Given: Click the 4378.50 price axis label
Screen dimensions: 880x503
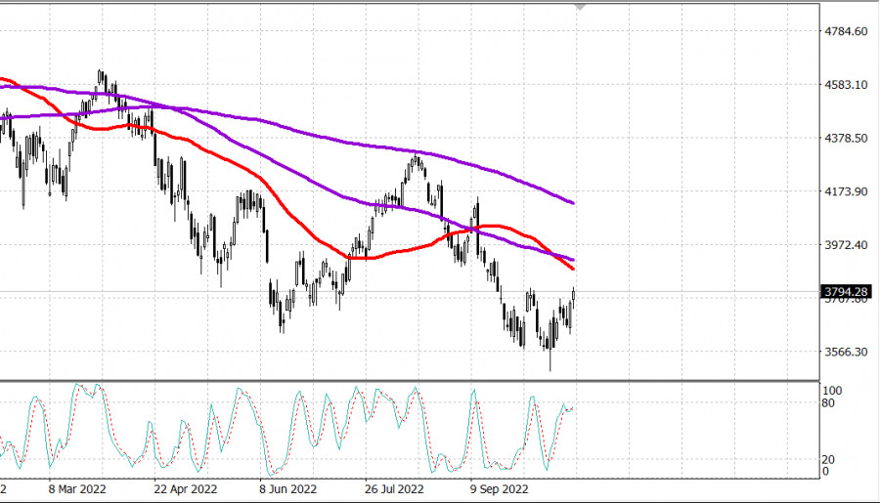Looking at the screenshot, I should coord(846,139).
